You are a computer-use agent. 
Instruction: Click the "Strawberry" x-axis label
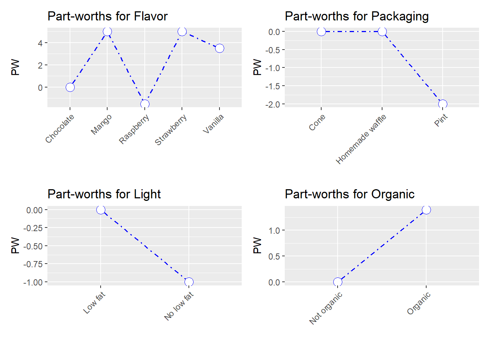(x=171, y=130)
